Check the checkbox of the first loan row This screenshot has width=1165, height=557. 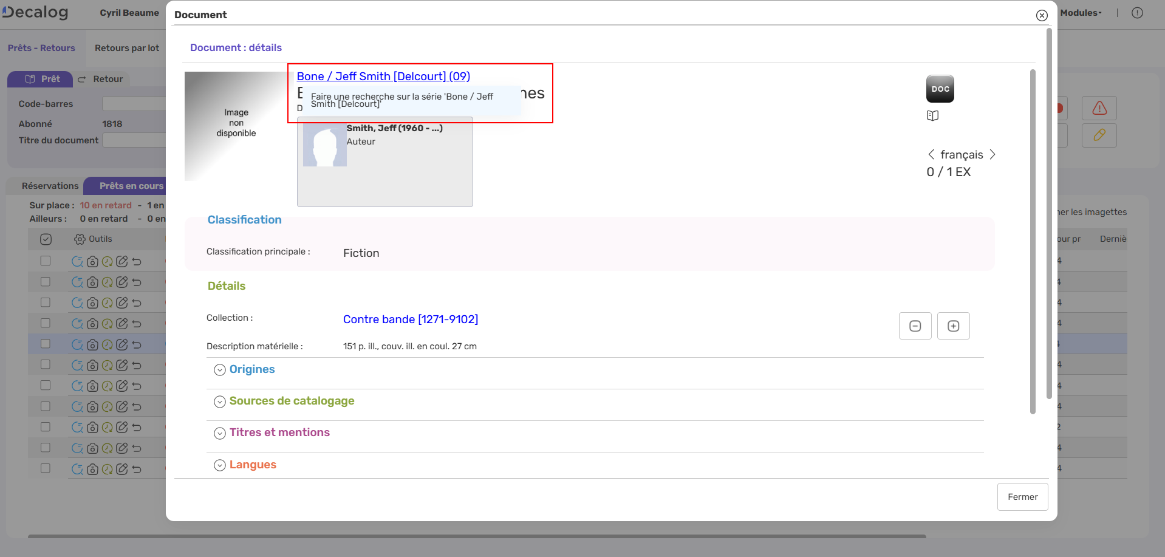[46, 261]
